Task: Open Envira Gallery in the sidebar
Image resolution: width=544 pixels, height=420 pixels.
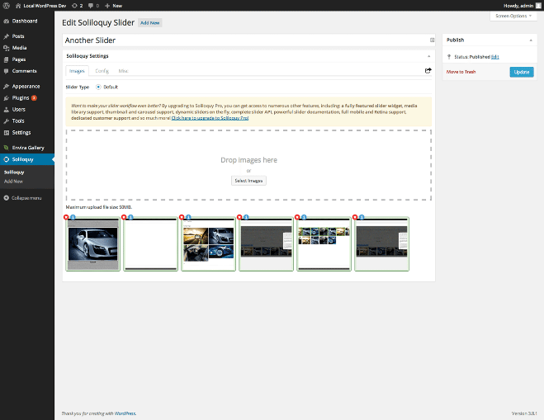Action: tap(28, 148)
